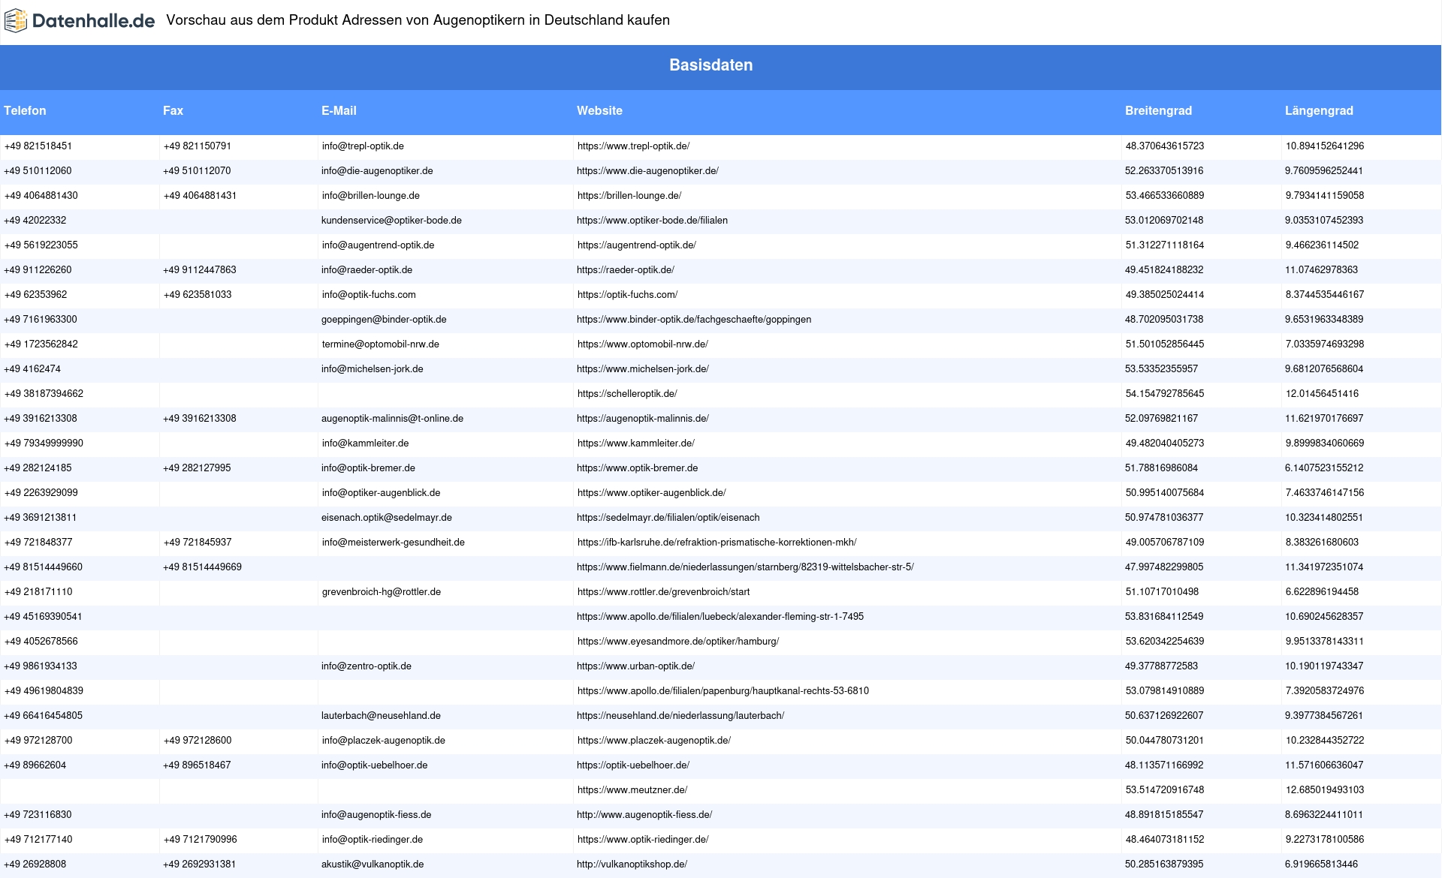Select the Vorschau aus dem Produkt title text
This screenshot has width=1442, height=878.
(x=418, y=20)
